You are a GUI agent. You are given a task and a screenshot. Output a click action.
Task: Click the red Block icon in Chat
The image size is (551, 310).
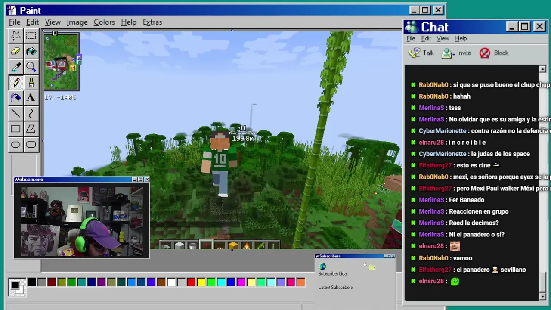click(x=485, y=53)
